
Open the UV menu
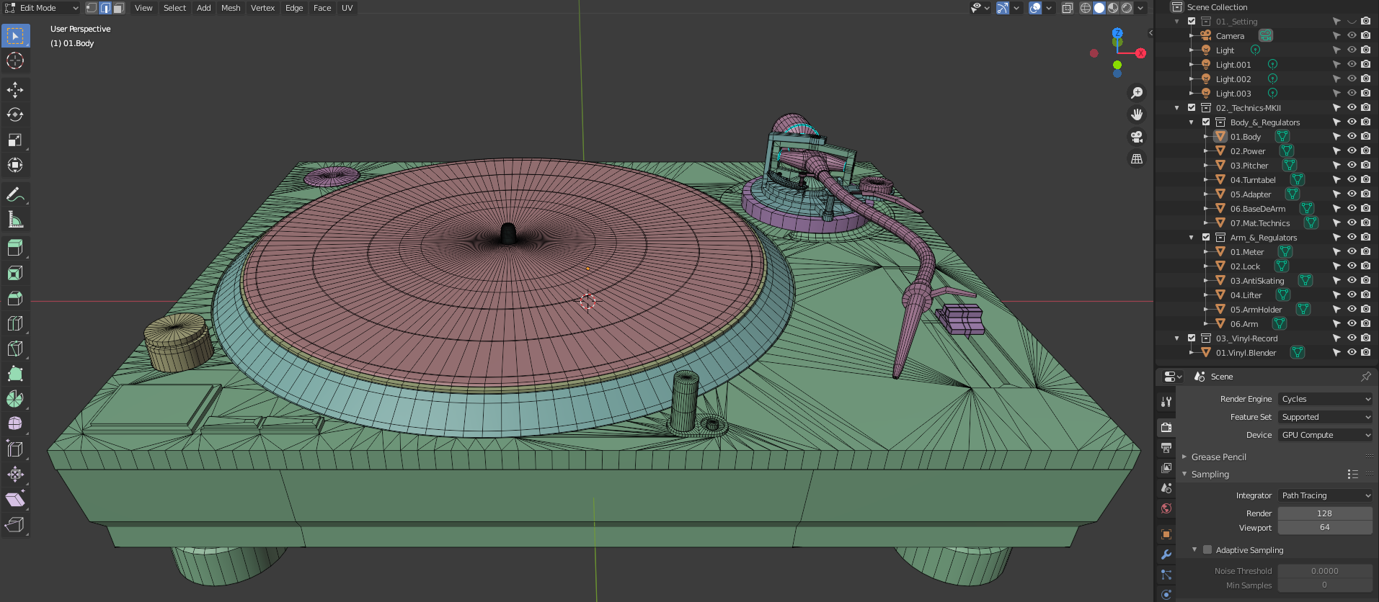click(x=347, y=8)
